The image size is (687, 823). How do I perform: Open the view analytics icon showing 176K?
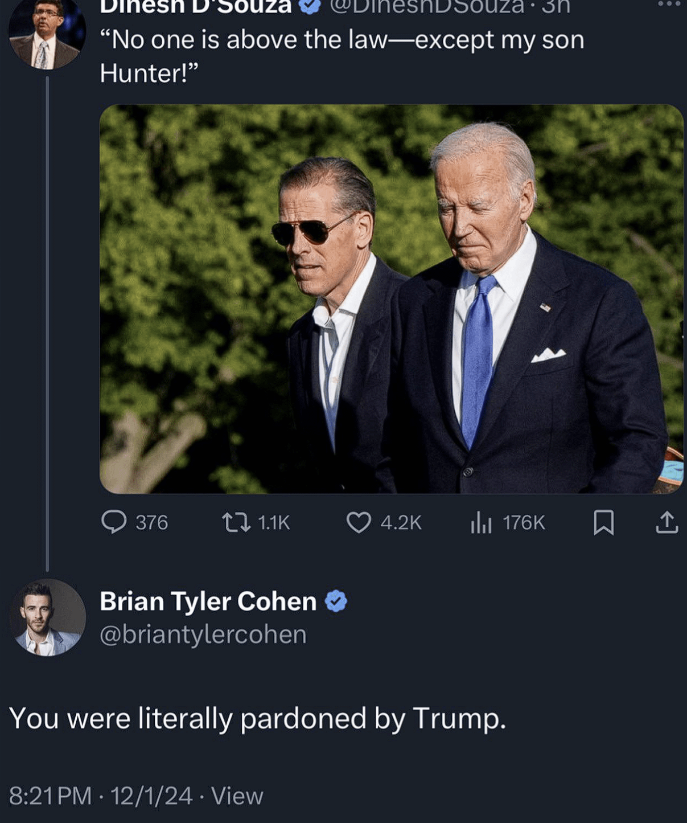[481, 522]
